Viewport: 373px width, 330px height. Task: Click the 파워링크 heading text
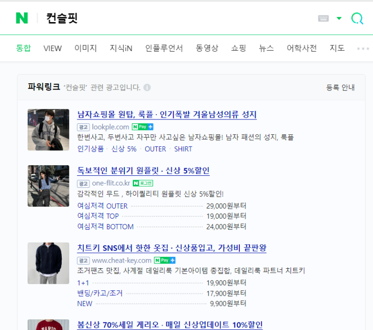point(44,87)
